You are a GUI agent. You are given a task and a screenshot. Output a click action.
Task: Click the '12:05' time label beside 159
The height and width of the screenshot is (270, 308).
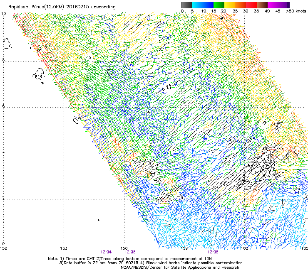(x=213, y=252)
